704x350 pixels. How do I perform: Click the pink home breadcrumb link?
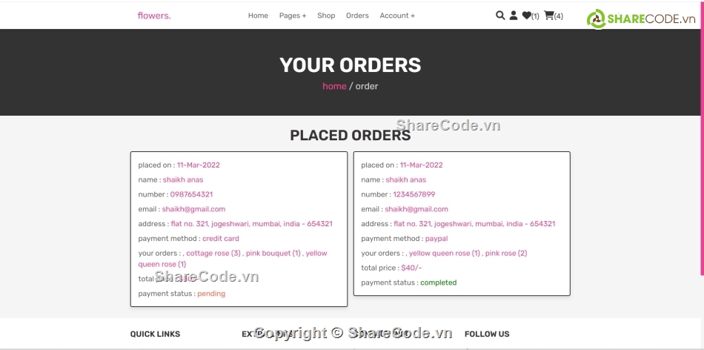(x=334, y=86)
